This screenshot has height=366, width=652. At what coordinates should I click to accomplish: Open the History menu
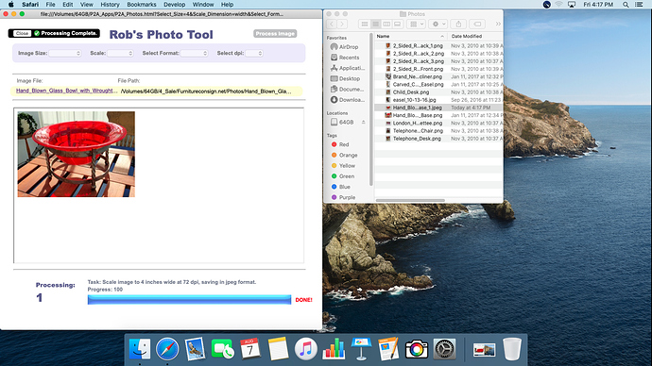click(110, 5)
